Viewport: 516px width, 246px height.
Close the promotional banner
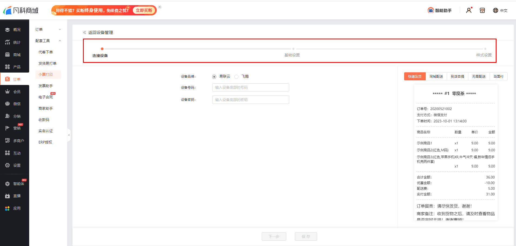click(160, 7)
